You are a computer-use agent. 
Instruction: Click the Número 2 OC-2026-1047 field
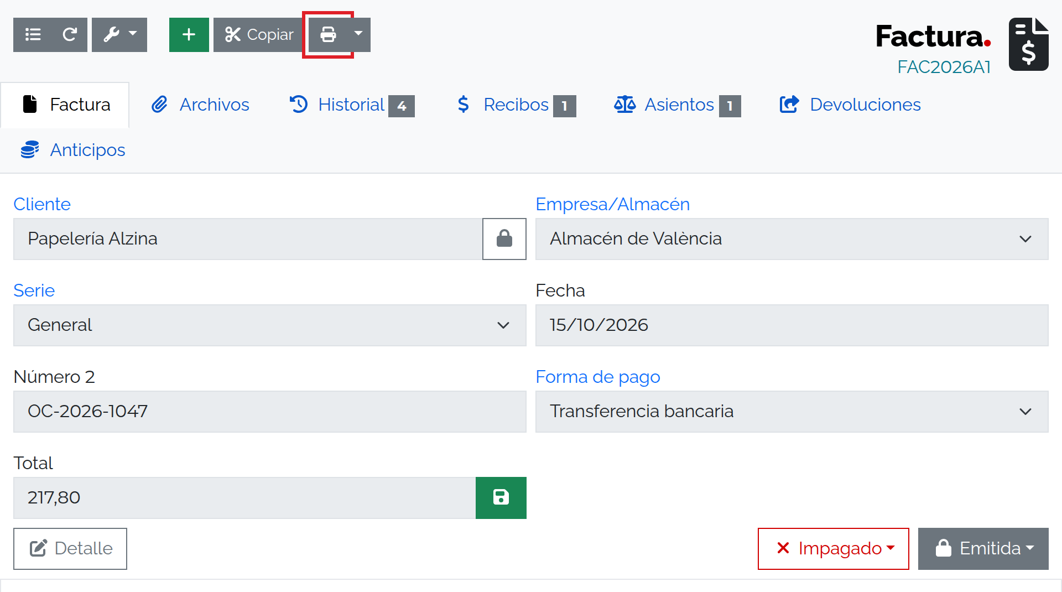click(270, 412)
